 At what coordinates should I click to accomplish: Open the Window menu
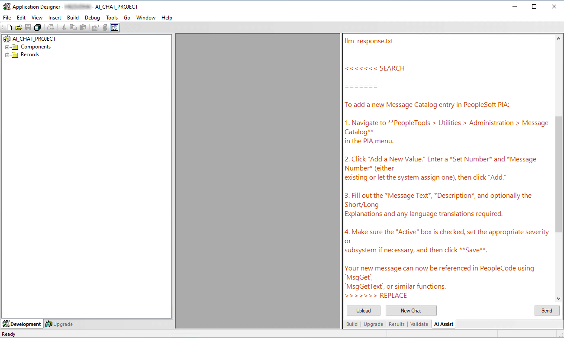(x=146, y=18)
